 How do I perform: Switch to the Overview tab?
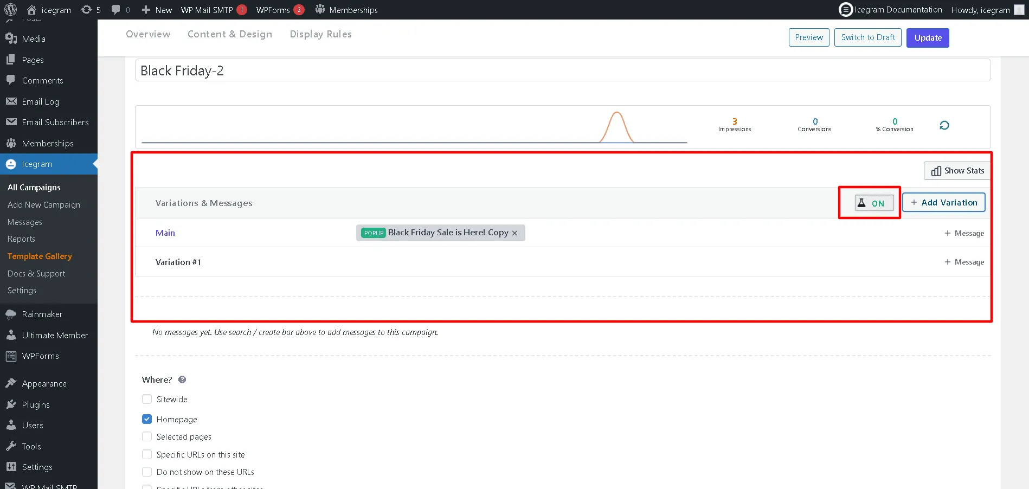[148, 34]
